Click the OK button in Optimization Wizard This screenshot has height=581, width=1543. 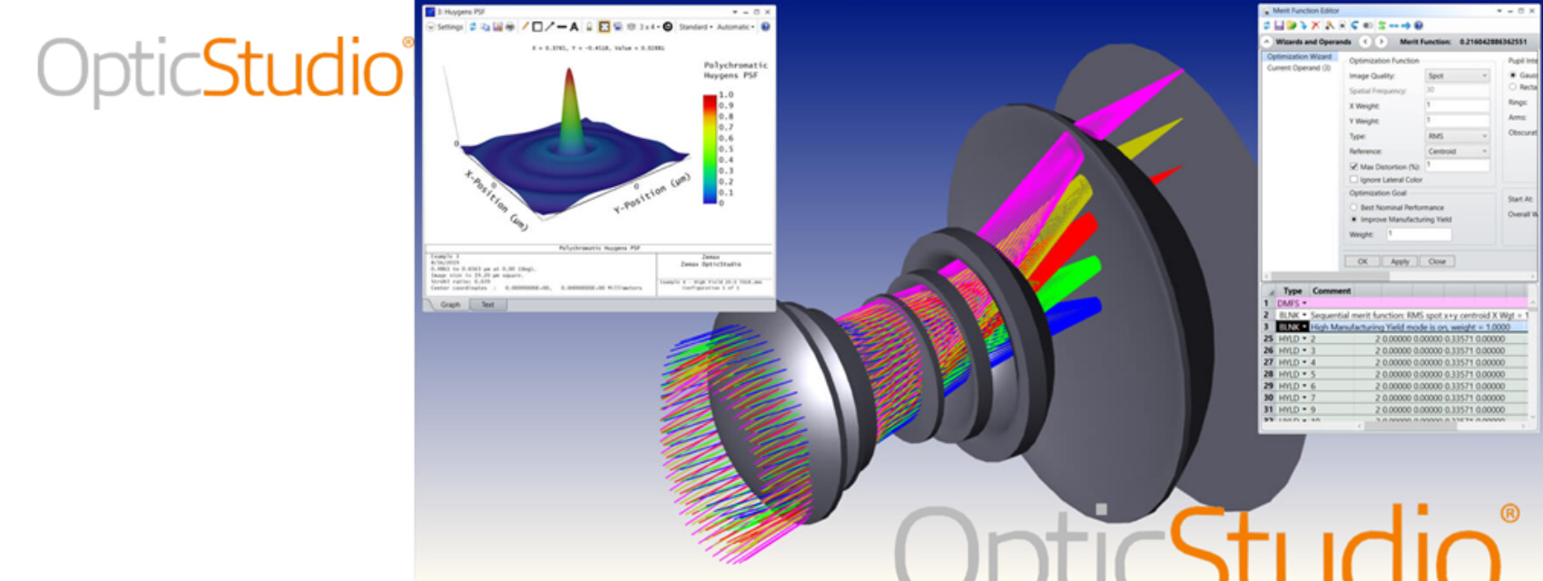[1362, 261]
